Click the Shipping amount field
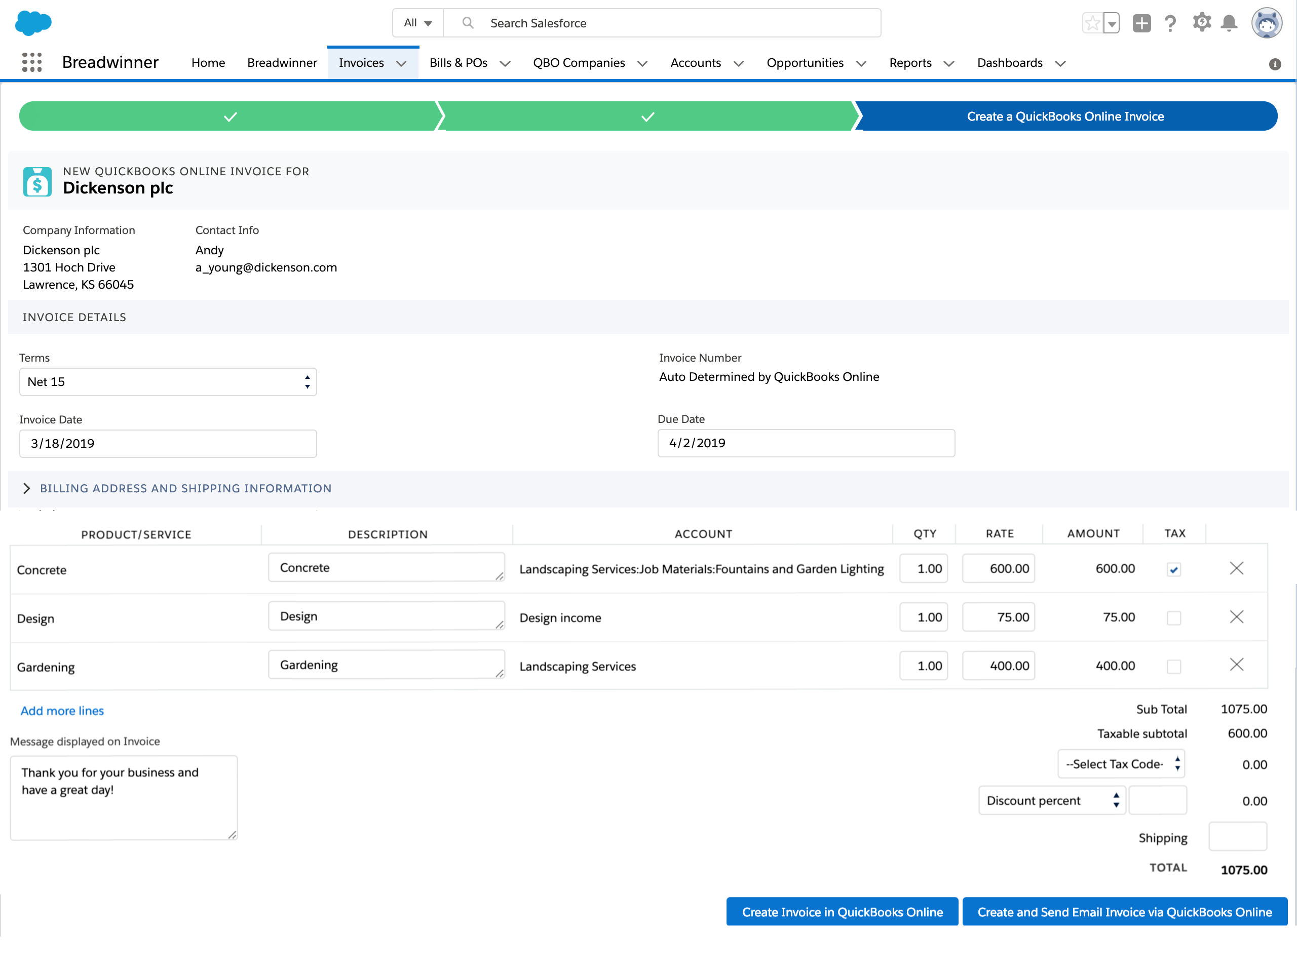Viewport: 1297px width, 973px height. click(x=1238, y=836)
